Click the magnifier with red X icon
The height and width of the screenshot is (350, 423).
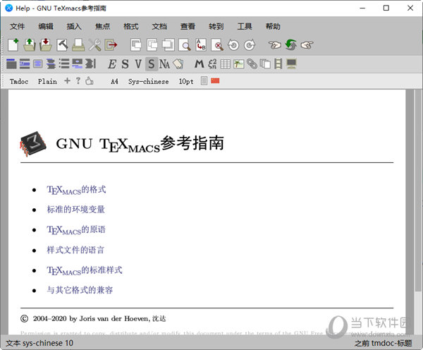coord(217,45)
